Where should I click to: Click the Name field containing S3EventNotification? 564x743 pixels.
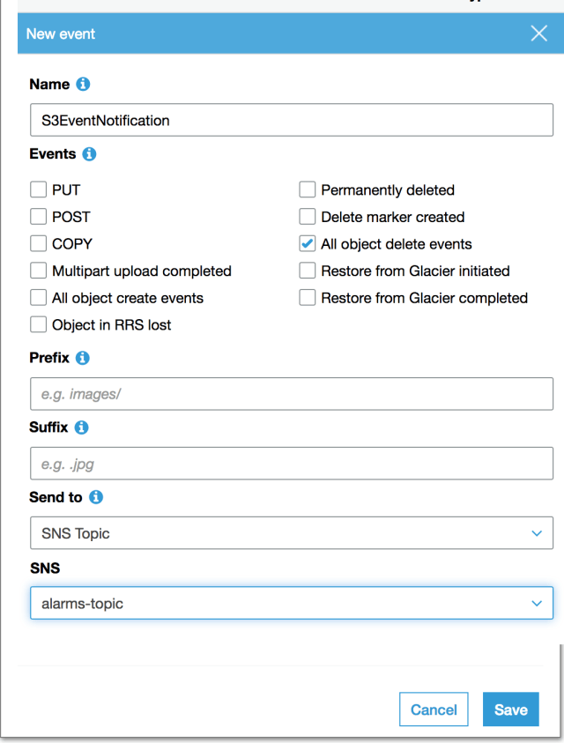click(x=291, y=120)
